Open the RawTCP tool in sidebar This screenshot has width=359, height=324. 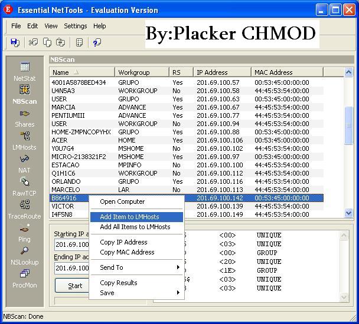24,187
